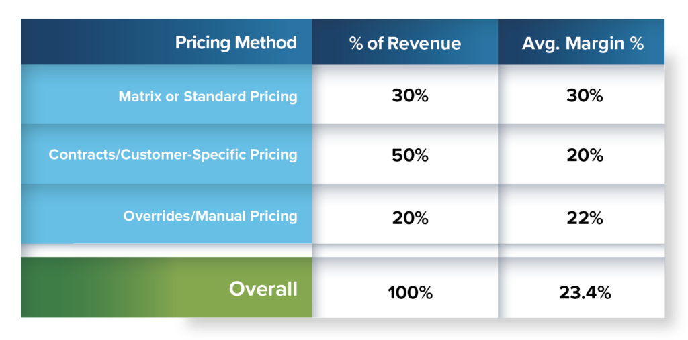
Task: Select the Overrides/Manual Pricing row label
Action: pos(167,214)
